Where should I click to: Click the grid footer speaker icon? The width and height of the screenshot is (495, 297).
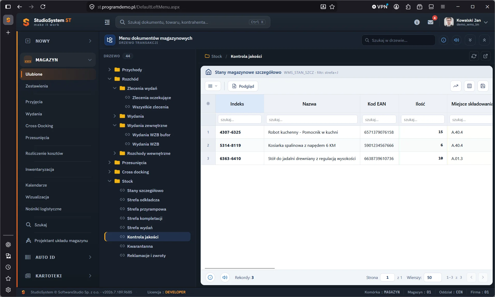point(225,277)
